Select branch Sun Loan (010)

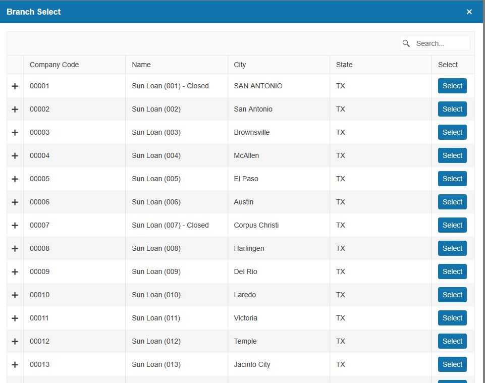(452, 295)
